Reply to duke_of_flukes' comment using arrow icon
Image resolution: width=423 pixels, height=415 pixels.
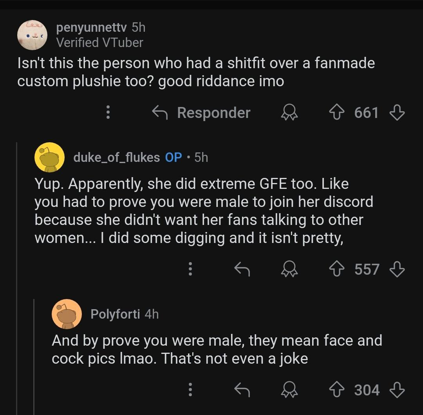242,269
